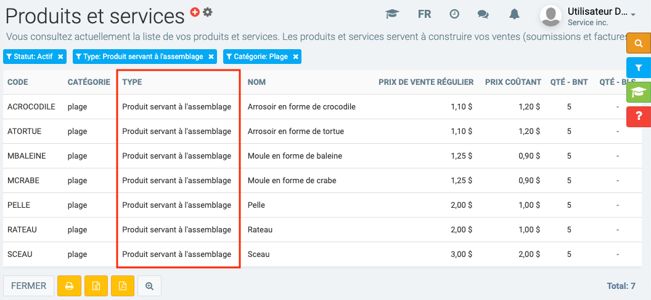
Task: Remove the 'Catégorie: Plage' filter tag
Action: tap(296, 57)
